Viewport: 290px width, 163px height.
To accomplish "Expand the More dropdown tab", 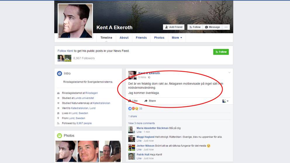I will coord(177,37).
